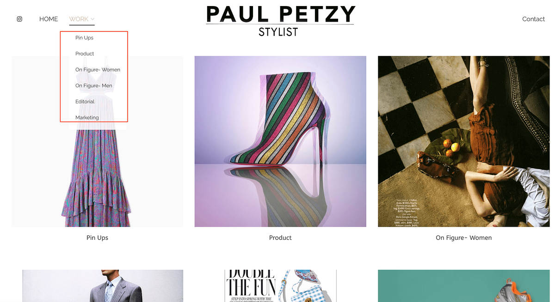Open the Contact page
This screenshot has width=555, height=302.
(x=533, y=19)
